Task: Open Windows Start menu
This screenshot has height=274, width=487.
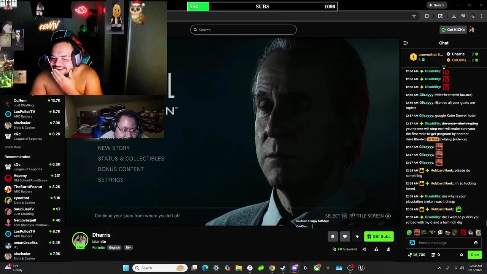Action: (x=126, y=268)
